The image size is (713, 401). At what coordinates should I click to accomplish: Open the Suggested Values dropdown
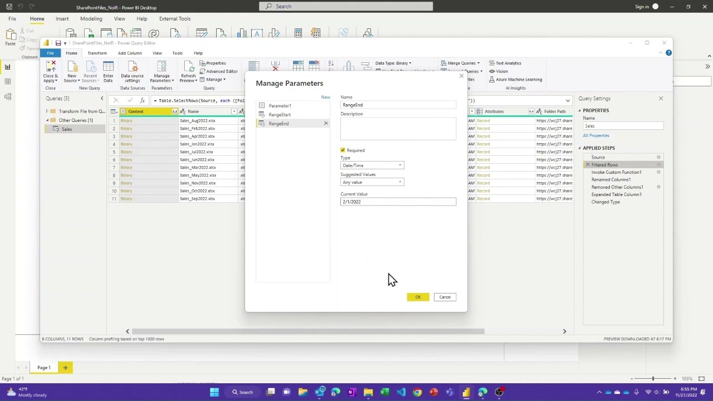click(372, 182)
